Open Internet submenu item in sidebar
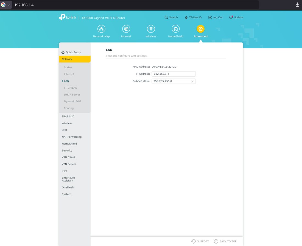Image resolution: width=302 pixels, height=246 pixels. [x=69, y=74]
